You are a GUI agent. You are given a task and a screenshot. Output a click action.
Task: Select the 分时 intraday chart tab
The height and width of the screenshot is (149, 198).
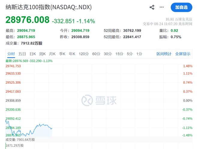11,54
